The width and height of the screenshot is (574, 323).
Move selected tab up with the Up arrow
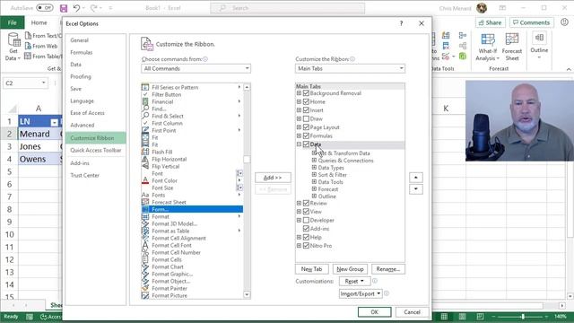pos(416,178)
